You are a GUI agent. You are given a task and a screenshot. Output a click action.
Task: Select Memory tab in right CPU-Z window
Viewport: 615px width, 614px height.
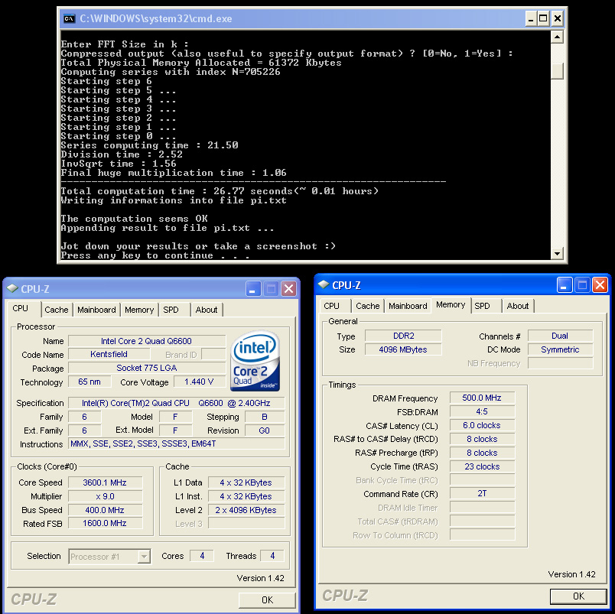point(451,304)
